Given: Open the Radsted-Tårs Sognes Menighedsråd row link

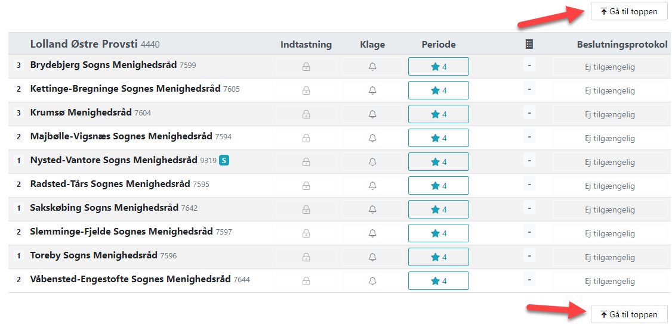Looking at the screenshot, I should pyautogui.click(x=110, y=184).
